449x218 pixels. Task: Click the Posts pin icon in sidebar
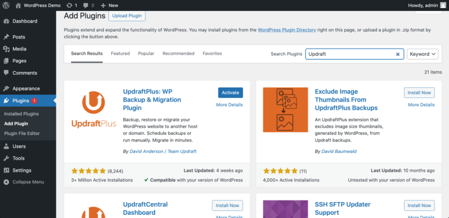coord(6,37)
